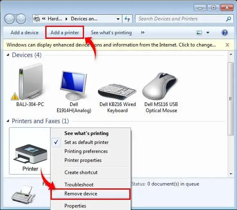Image resolution: width=237 pixels, height=210 pixels.
Task: Close the Devices and Printers window
Action: click(x=227, y=8)
